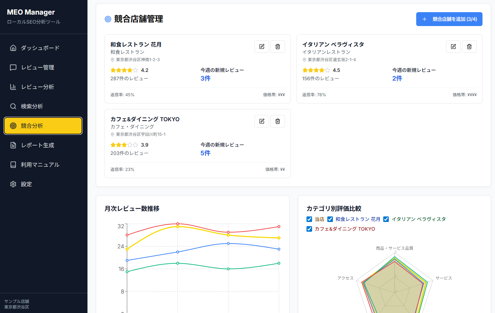Select the ダッシュボード home icon
This screenshot has width=495, height=313.
(13, 48)
